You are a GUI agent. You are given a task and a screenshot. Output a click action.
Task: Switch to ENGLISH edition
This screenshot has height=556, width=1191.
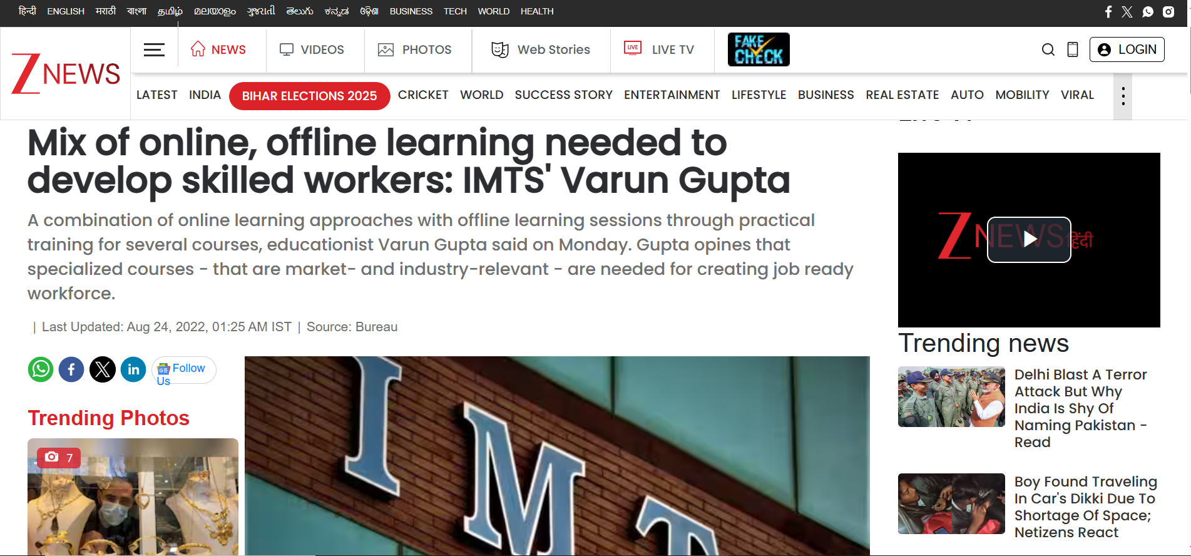pos(66,11)
